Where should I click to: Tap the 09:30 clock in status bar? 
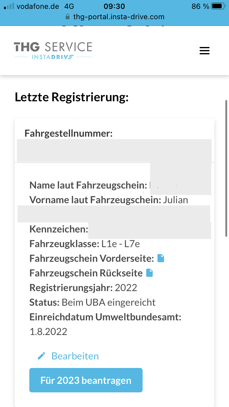[114, 6]
